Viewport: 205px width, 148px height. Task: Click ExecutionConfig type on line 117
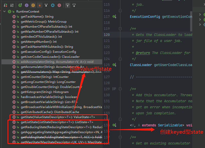[x=145, y=17]
